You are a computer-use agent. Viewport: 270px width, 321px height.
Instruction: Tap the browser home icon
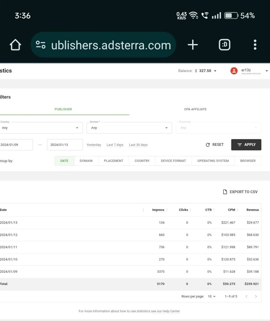tap(15, 45)
